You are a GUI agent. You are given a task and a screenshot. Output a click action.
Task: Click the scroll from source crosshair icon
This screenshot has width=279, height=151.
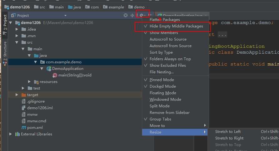(x=126, y=16)
